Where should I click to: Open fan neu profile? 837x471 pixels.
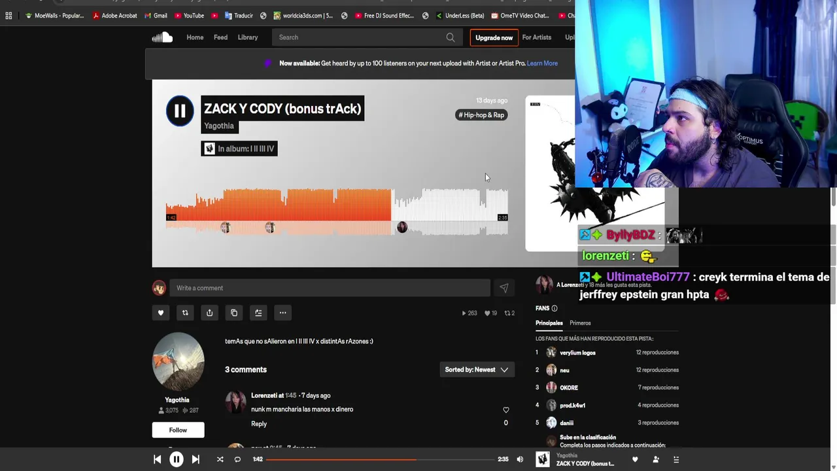click(x=564, y=370)
